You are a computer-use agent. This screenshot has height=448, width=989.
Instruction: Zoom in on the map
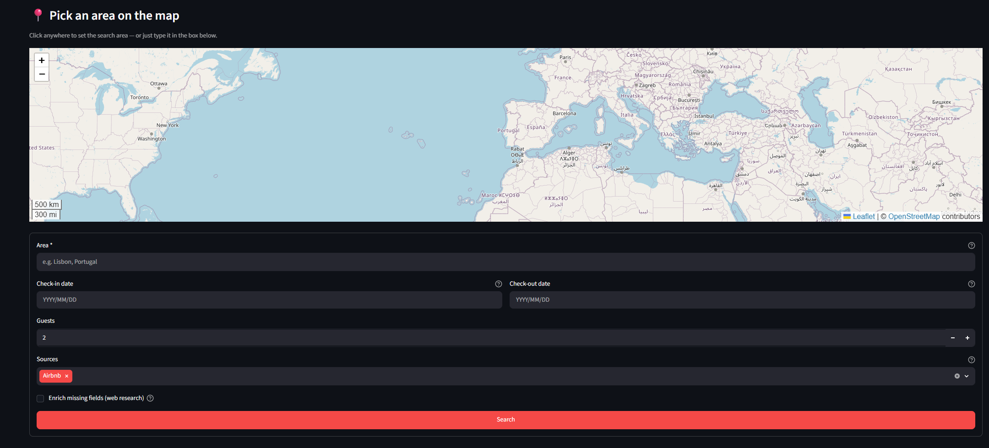click(x=42, y=60)
